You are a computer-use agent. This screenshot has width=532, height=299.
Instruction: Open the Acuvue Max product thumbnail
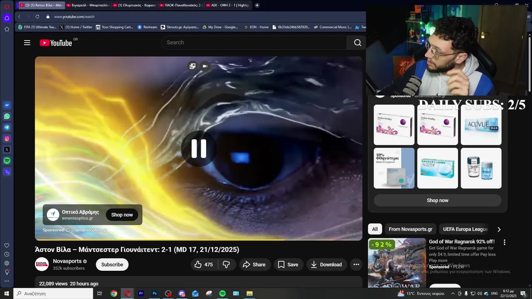[x=481, y=125]
